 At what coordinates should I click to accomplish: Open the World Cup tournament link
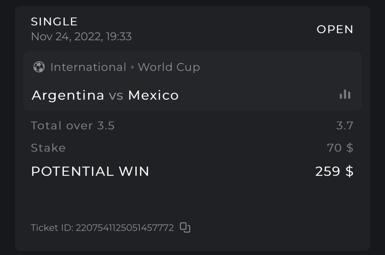[169, 67]
